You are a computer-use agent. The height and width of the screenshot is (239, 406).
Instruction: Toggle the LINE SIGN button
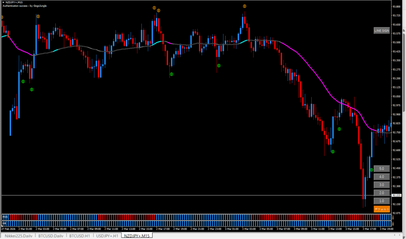[382, 31]
